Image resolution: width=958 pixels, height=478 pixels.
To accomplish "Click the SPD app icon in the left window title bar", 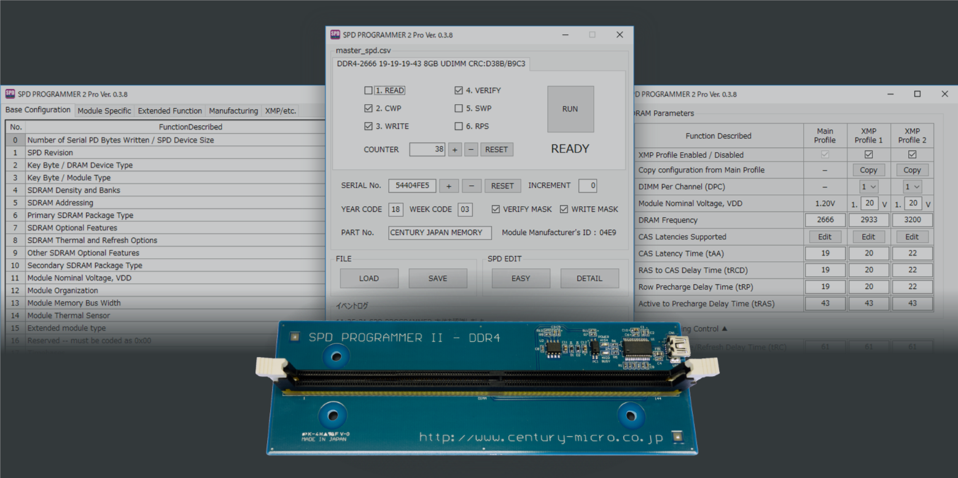I will click(x=10, y=94).
